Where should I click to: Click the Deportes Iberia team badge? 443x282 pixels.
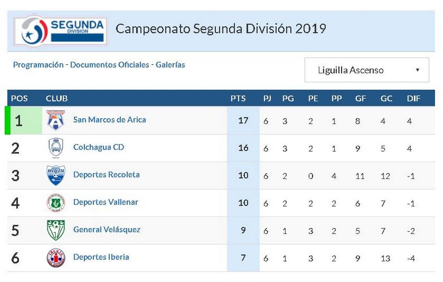pos(56,258)
